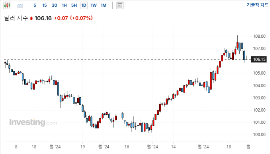The image size is (270, 154).
Task: Click the +0.07 change value
Action: click(x=61, y=18)
